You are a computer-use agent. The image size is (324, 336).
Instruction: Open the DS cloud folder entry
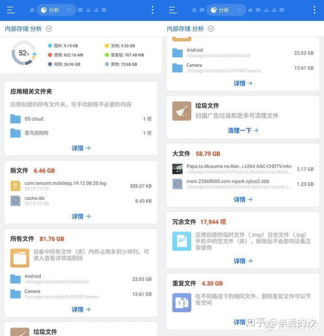pyautogui.click(x=81, y=119)
